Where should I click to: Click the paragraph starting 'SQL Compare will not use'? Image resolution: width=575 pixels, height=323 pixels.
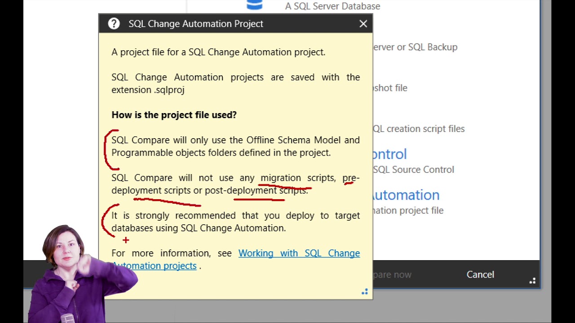pyautogui.click(x=236, y=184)
